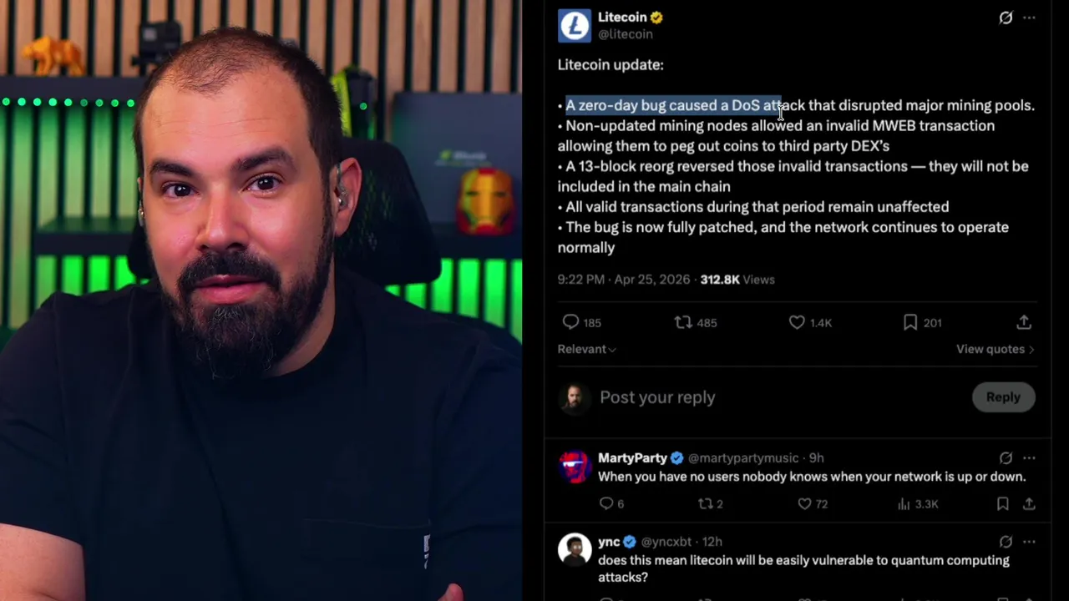
Task: Open more options on MartyParty reply
Action: pos(1029,457)
